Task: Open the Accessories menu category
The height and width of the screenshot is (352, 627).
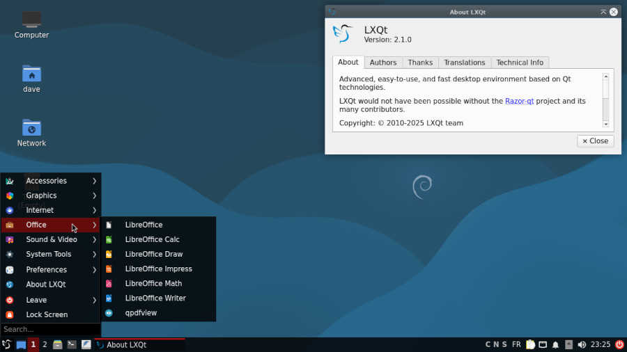Action: tap(50, 181)
